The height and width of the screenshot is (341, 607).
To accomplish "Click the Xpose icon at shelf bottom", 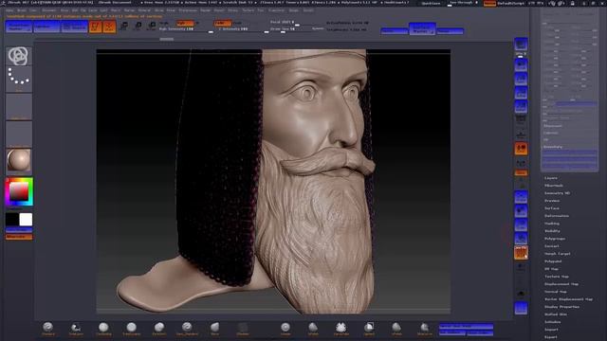I will pyautogui.click(x=521, y=308).
